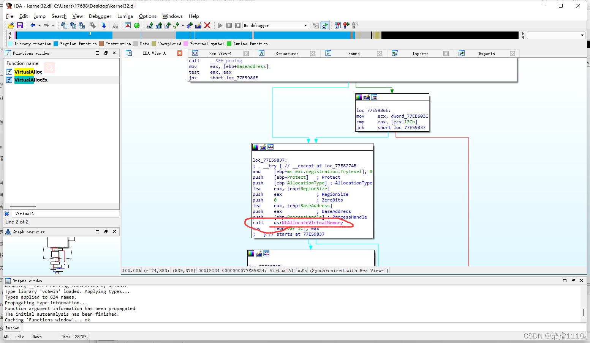Click the blue down arrow jump icon
590x343 pixels.
click(x=104, y=25)
